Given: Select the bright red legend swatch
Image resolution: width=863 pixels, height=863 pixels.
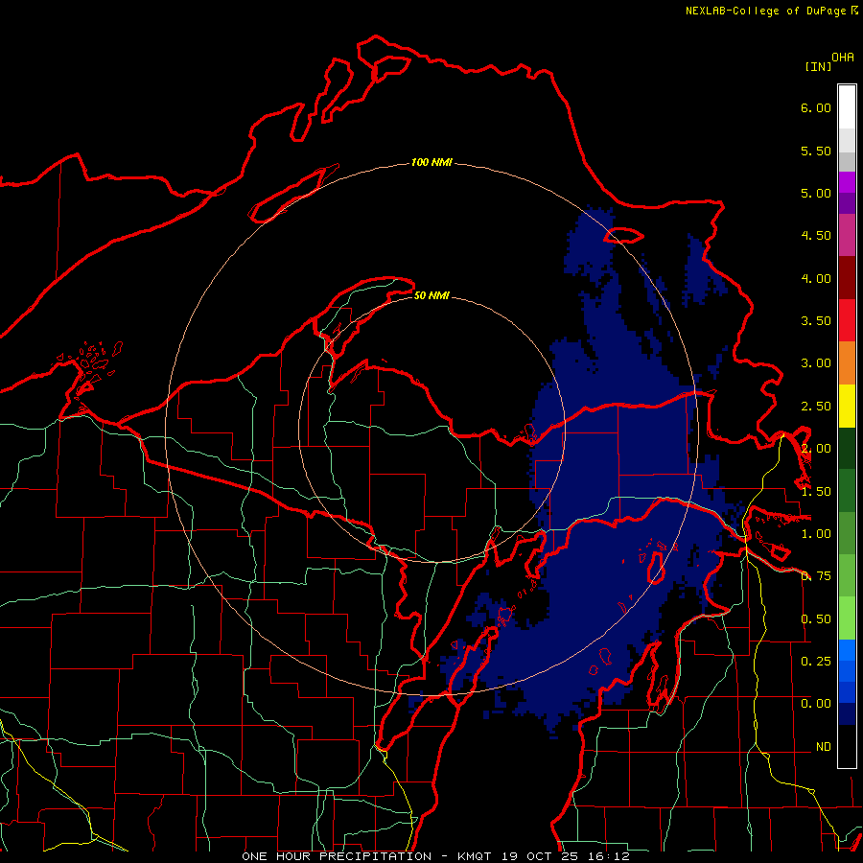Looking at the screenshot, I should tap(847, 320).
